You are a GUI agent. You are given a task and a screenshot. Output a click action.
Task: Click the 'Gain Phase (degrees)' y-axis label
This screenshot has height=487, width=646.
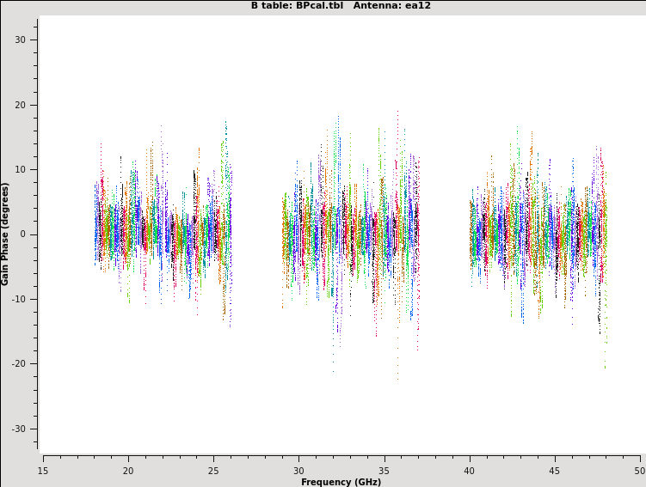6,234
